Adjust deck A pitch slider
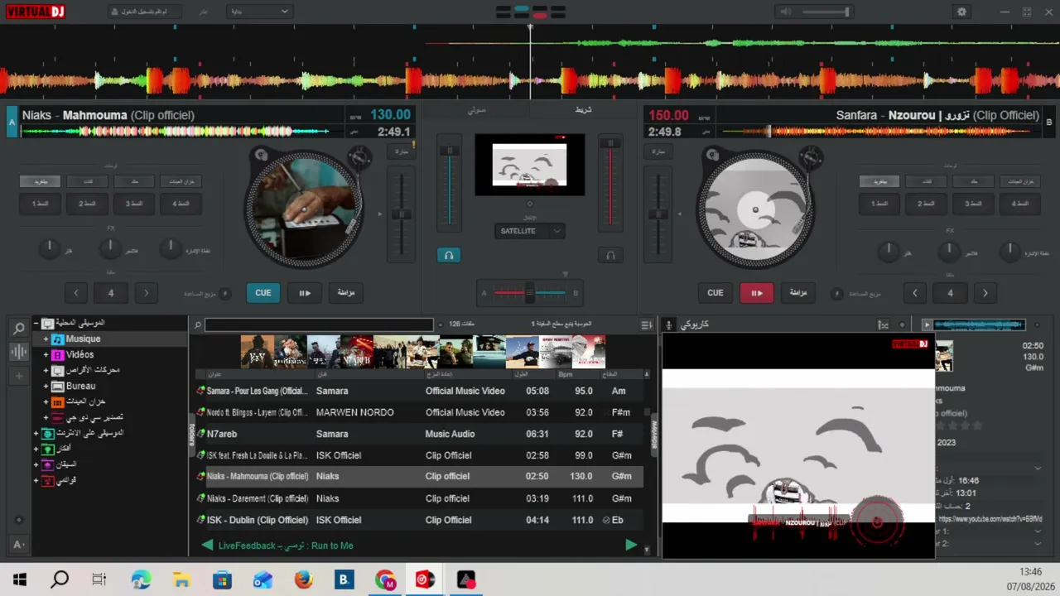 (x=402, y=214)
